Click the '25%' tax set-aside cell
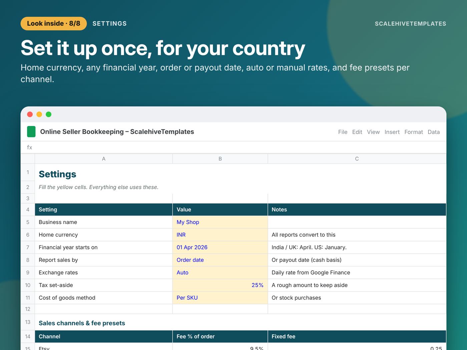 [x=220, y=285]
